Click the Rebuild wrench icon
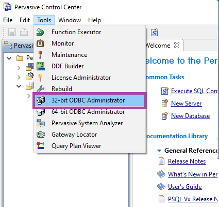The image size is (219, 207). pyautogui.click(x=41, y=88)
